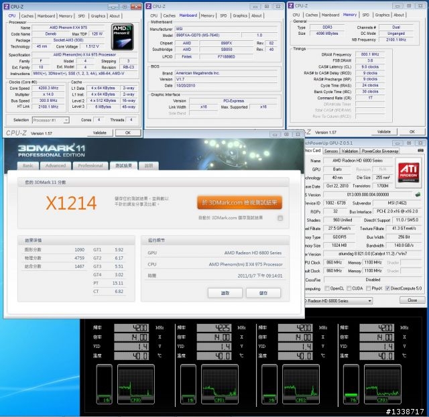Toggle the PhysX checkbox in GPU-Z
The image size is (429, 417).
pos(368,288)
